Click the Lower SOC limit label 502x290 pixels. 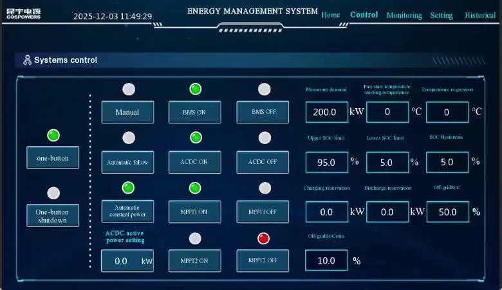click(x=385, y=138)
